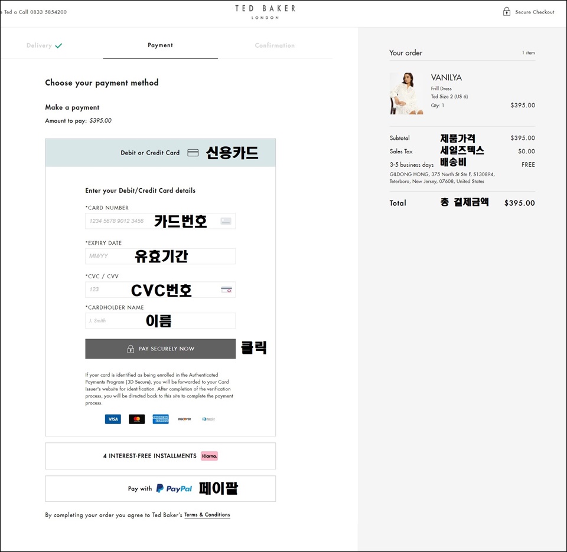Image resolution: width=567 pixels, height=552 pixels.
Task: Click the 'Qty: 1' text
Action: coord(437,106)
